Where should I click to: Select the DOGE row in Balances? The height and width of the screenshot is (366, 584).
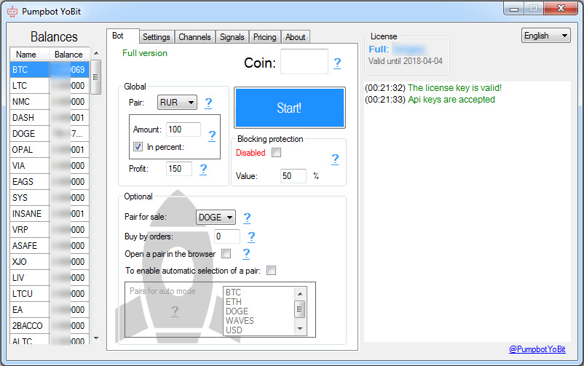[50, 134]
